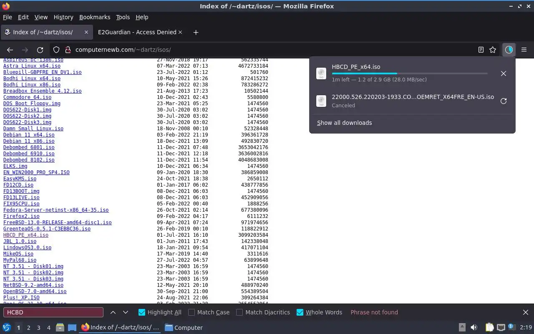The image size is (534, 334).
Task: Click the show desktop panel icon
Action: 72,328
